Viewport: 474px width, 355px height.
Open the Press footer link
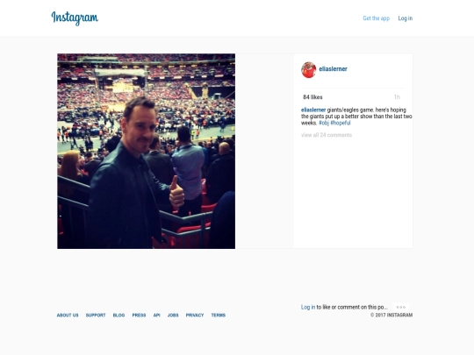coord(139,316)
